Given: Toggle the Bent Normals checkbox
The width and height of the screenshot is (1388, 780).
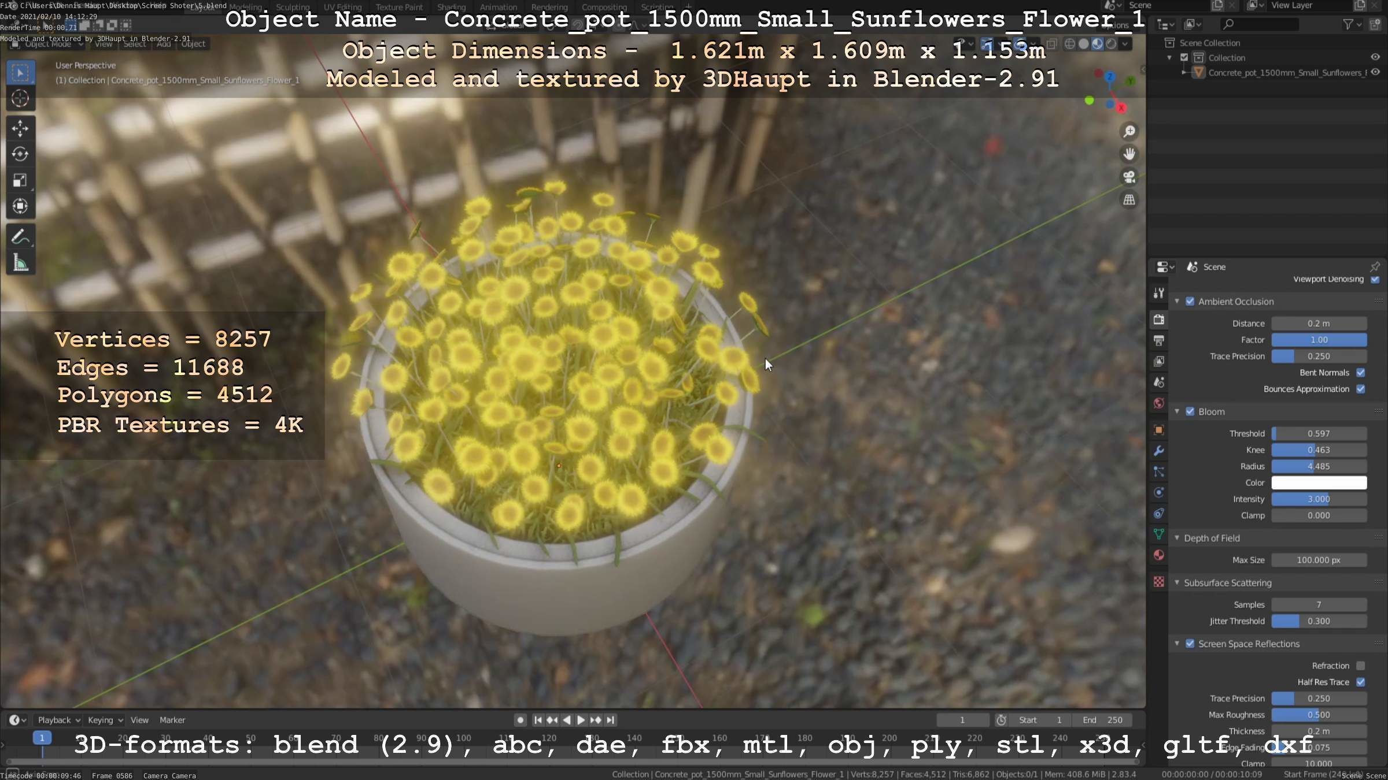Looking at the screenshot, I should click(1361, 373).
